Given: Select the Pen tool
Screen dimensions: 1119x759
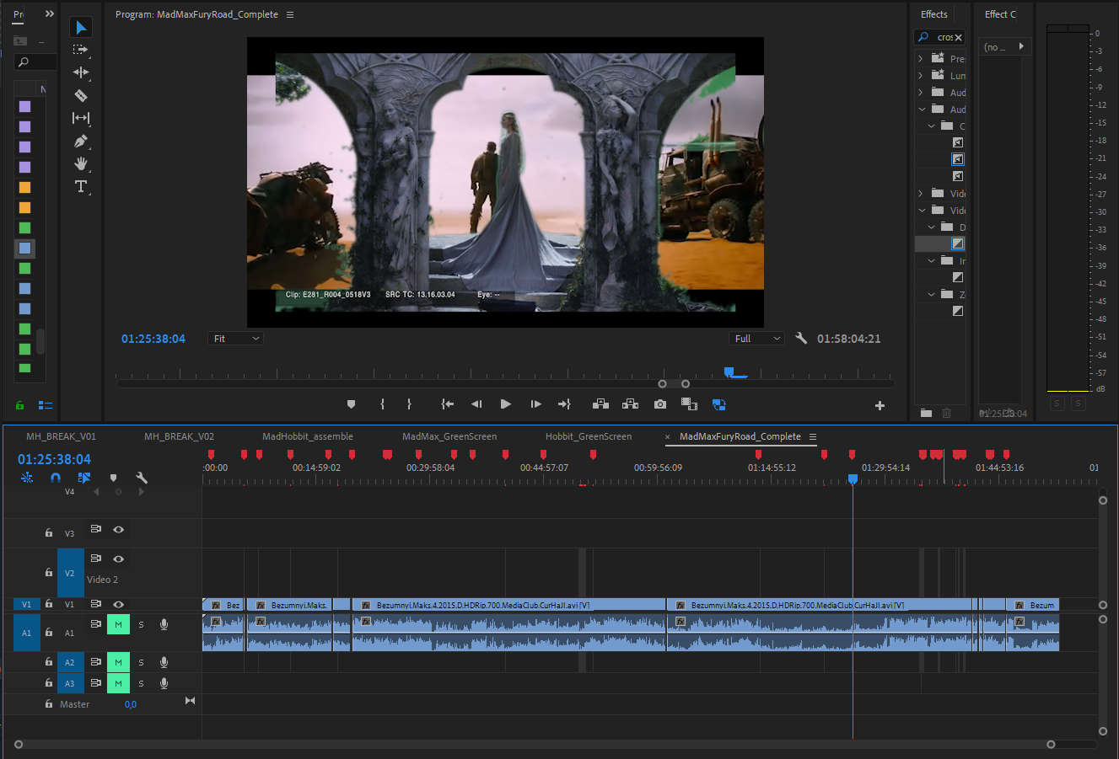Looking at the screenshot, I should pyautogui.click(x=81, y=141).
